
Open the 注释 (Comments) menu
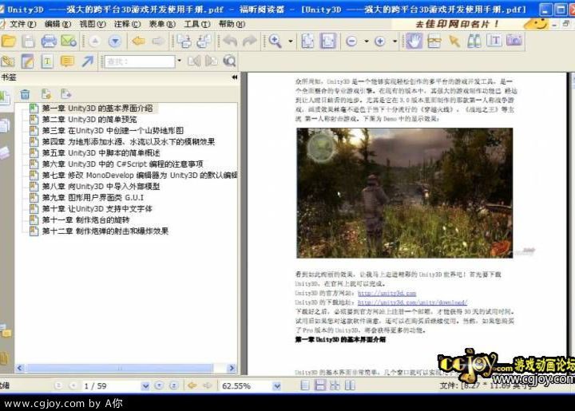coord(127,24)
